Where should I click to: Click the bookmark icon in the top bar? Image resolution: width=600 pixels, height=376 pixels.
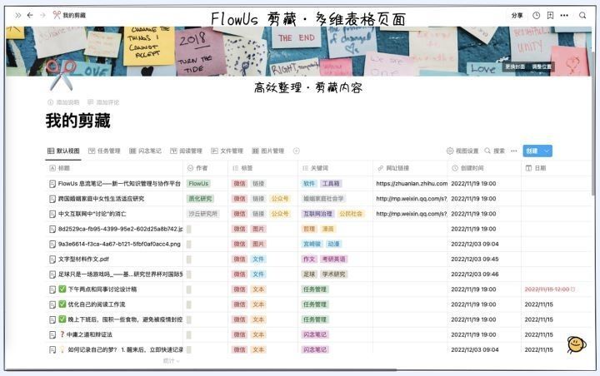(550, 15)
